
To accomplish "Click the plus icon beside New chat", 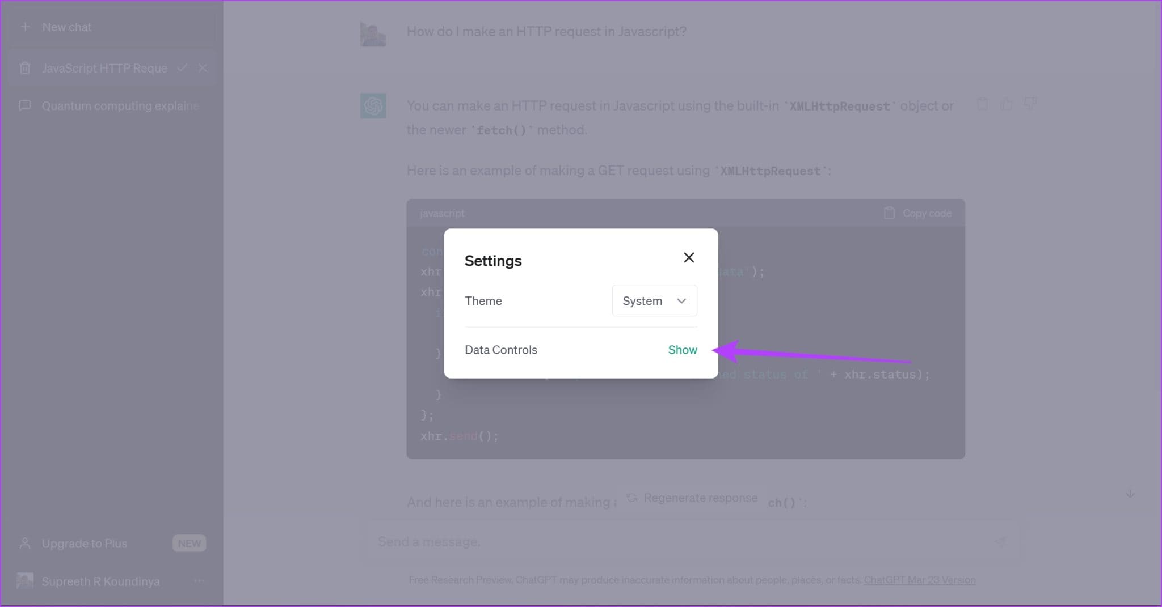I will point(25,27).
